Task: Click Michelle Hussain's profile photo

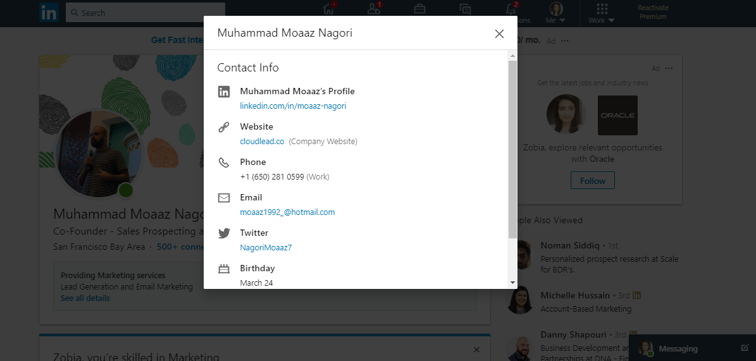Action: point(520,300)
